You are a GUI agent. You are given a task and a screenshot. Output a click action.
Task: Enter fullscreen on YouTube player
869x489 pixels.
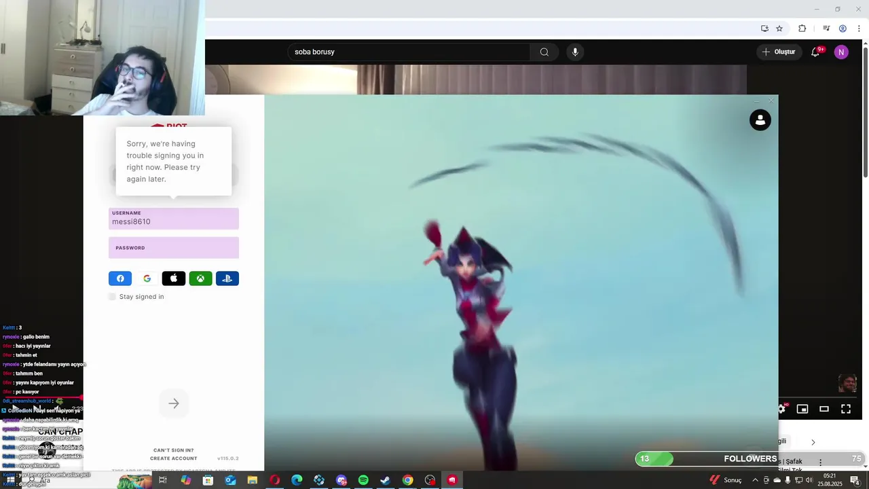[x=846, y=409]
